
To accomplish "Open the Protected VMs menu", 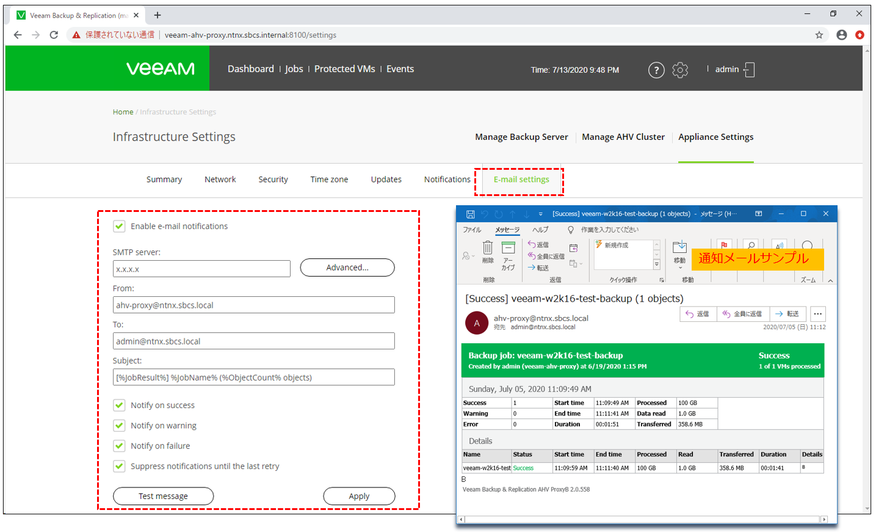I will pos(345,69).
